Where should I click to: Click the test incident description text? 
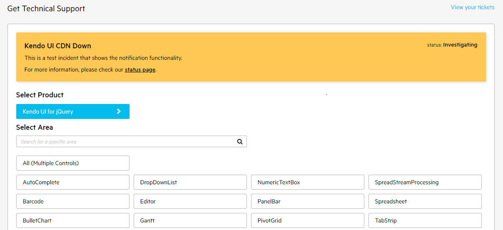103,58
